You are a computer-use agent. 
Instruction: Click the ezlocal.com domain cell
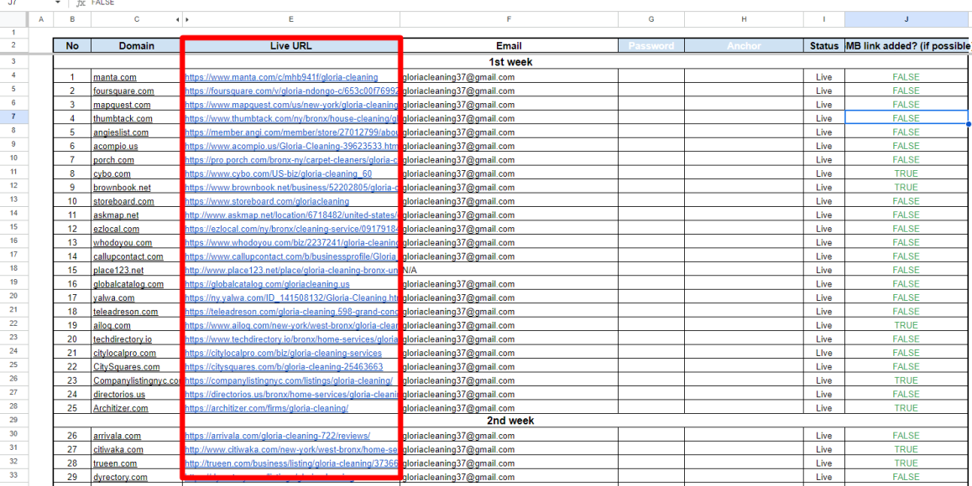point(136,229)
